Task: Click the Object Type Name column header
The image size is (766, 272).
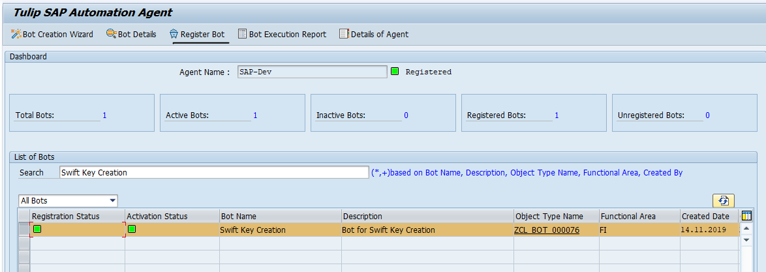Action: pos(557,217)
